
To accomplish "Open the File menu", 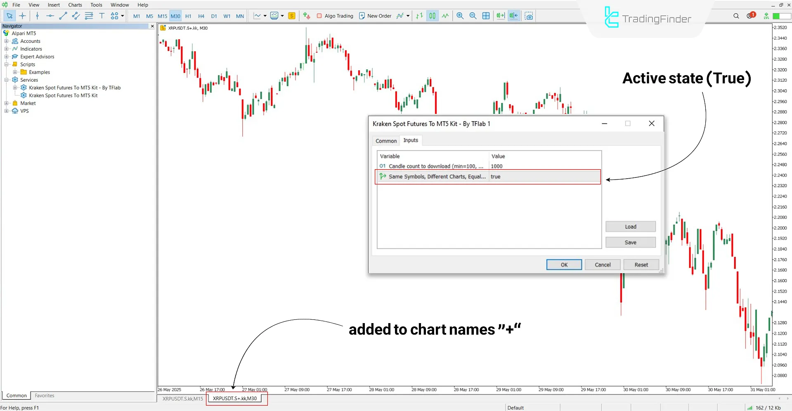I will tap(16, 5).
